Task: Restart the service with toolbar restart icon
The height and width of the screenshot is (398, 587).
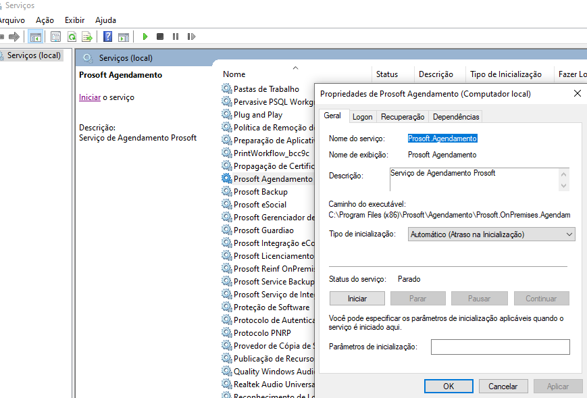Action: [191, 36]
